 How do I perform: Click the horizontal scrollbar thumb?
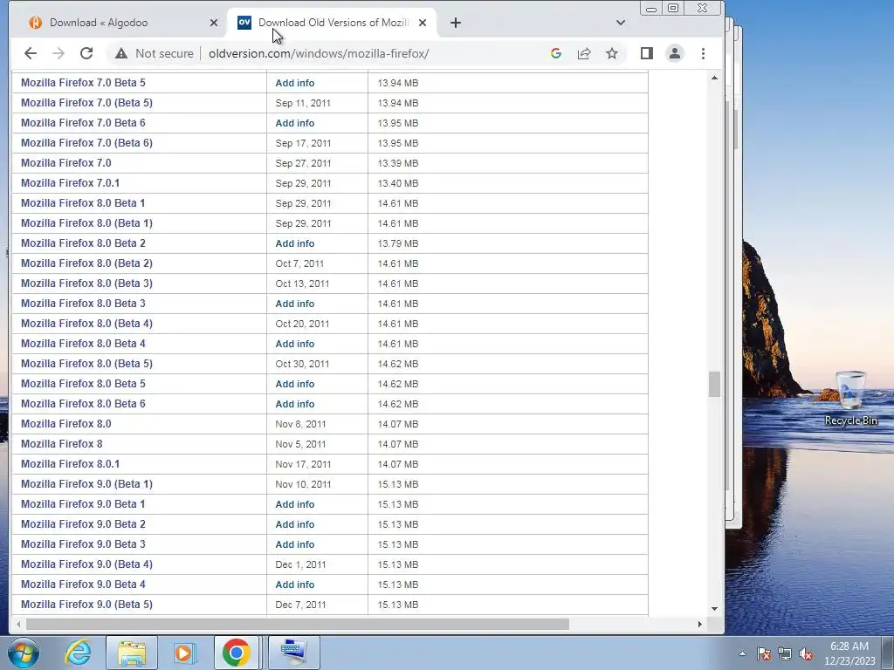coord(297,625)
